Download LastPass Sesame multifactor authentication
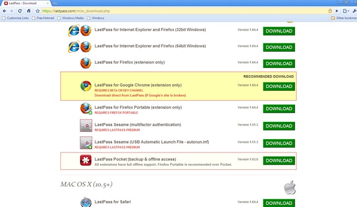The height and width of the screenshot is (207, 357). (x=279, y=126)
